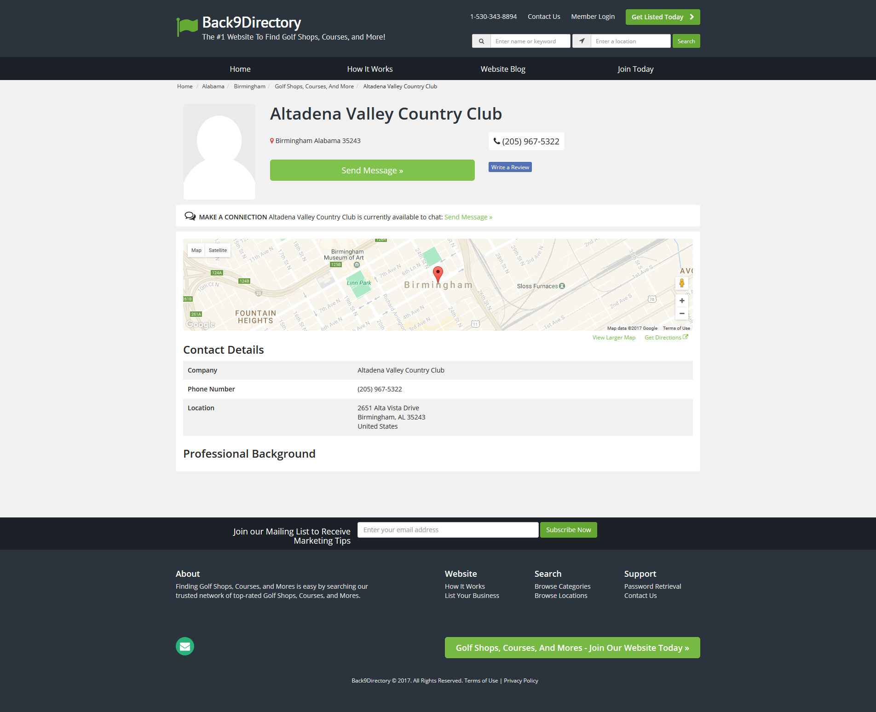Click Alabama in the breadcrumb trail
Image resolution: width=876 pixels, height=712 pixels.
tap(213, 86)
